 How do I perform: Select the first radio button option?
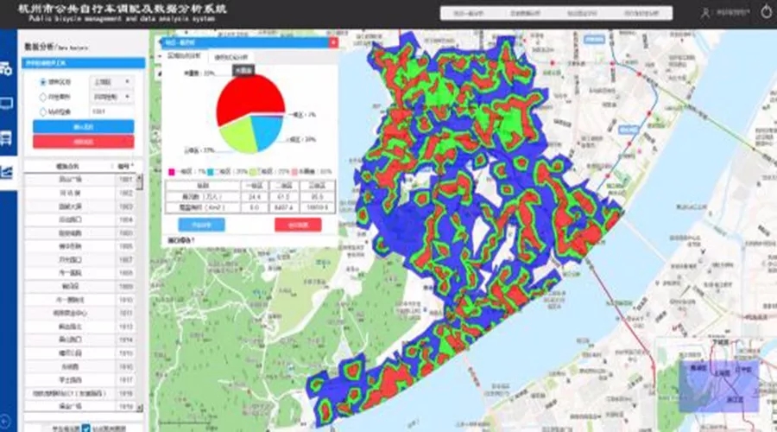tap(43, 82)
